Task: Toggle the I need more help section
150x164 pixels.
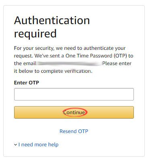Action: point(36,145)
